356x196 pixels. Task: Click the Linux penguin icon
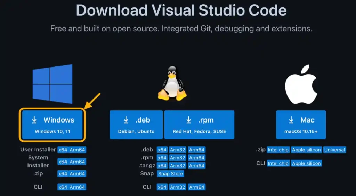(172, 84)
